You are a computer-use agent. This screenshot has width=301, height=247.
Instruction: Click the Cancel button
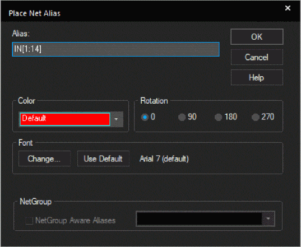[x=257, y=57]
